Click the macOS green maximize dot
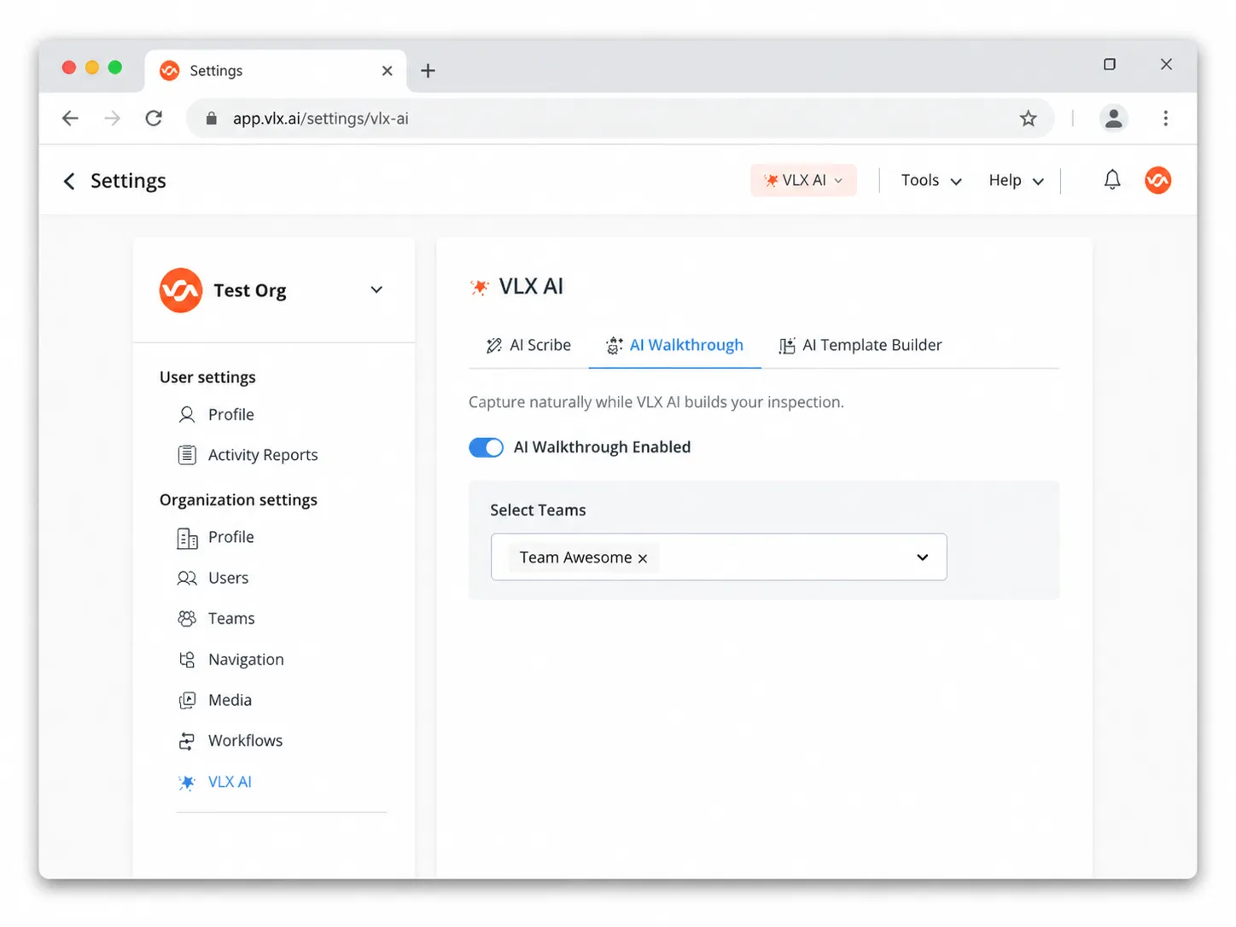This screenshot has height=927, width=1236. (x=115, y=67)
